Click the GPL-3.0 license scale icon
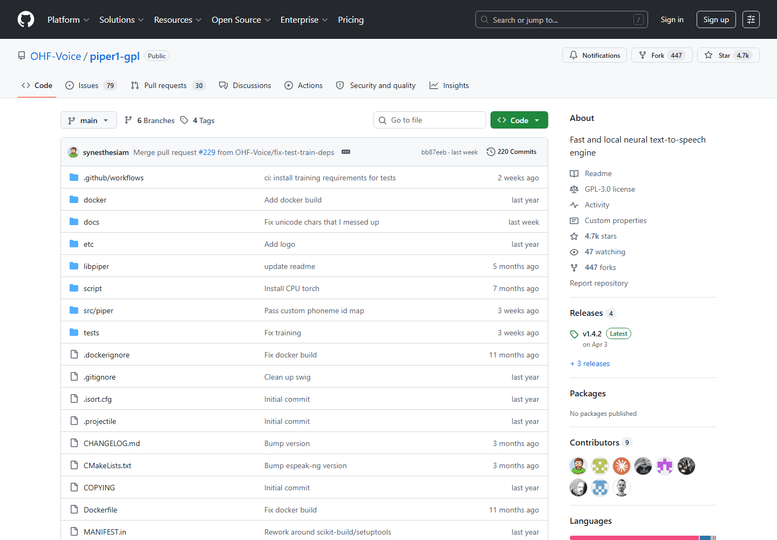Viewport: 777px width, 540px height. click(x=574, y=189)
